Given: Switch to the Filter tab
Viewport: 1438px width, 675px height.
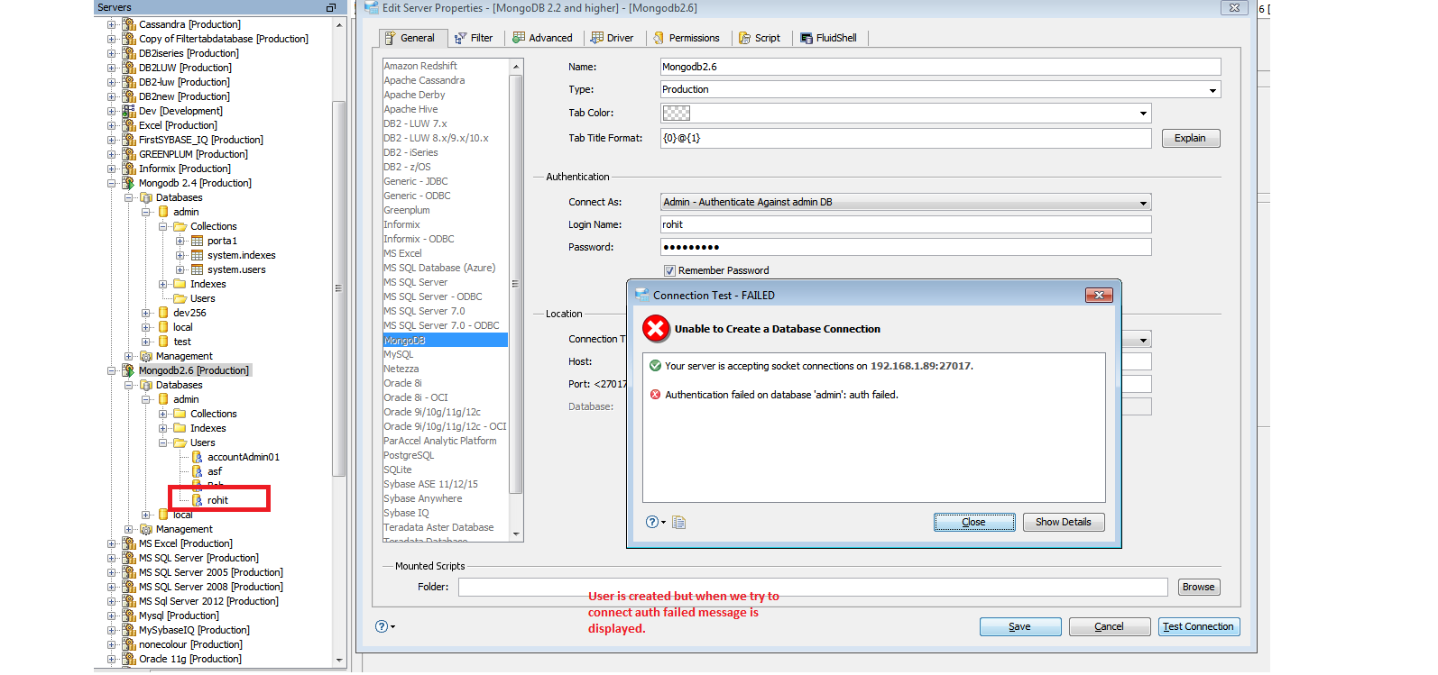Looking at the screenshot, I should [474, 38].
